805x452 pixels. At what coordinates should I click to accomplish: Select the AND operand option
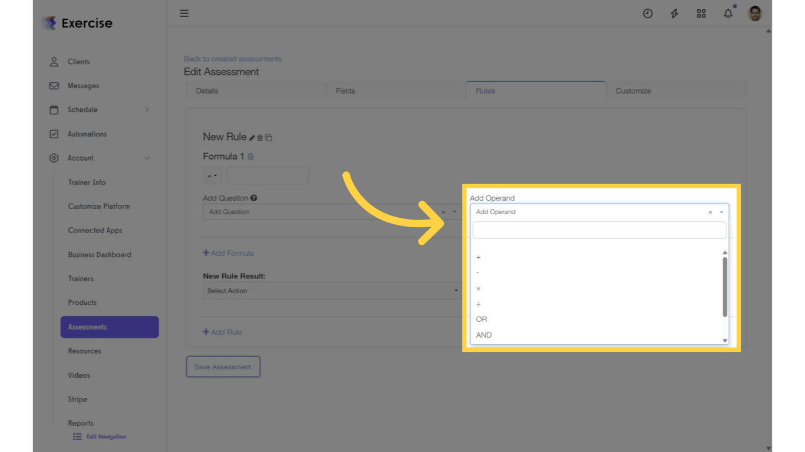click(x=483, y=335)
